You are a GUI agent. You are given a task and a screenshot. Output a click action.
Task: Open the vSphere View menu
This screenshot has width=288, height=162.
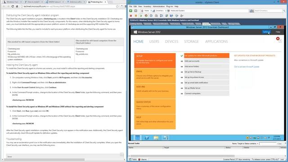[140, 6]
